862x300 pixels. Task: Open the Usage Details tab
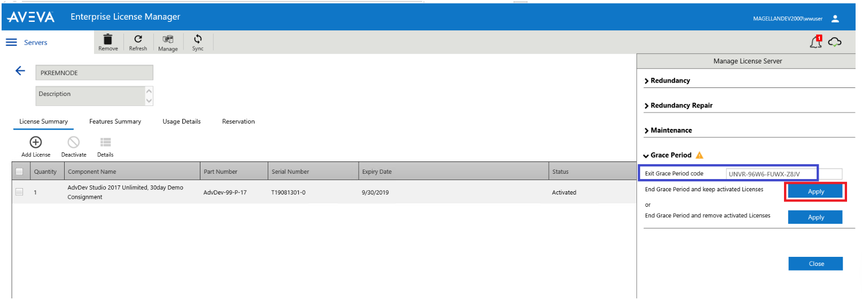coord(182,121)
